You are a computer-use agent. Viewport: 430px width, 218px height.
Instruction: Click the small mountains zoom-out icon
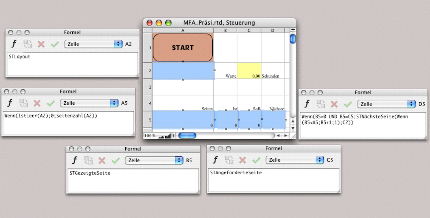coord(161,136)
